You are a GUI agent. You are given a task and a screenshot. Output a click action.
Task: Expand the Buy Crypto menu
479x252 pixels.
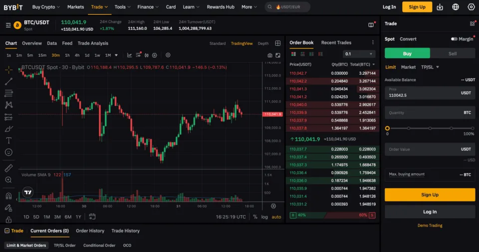[46, 7]
